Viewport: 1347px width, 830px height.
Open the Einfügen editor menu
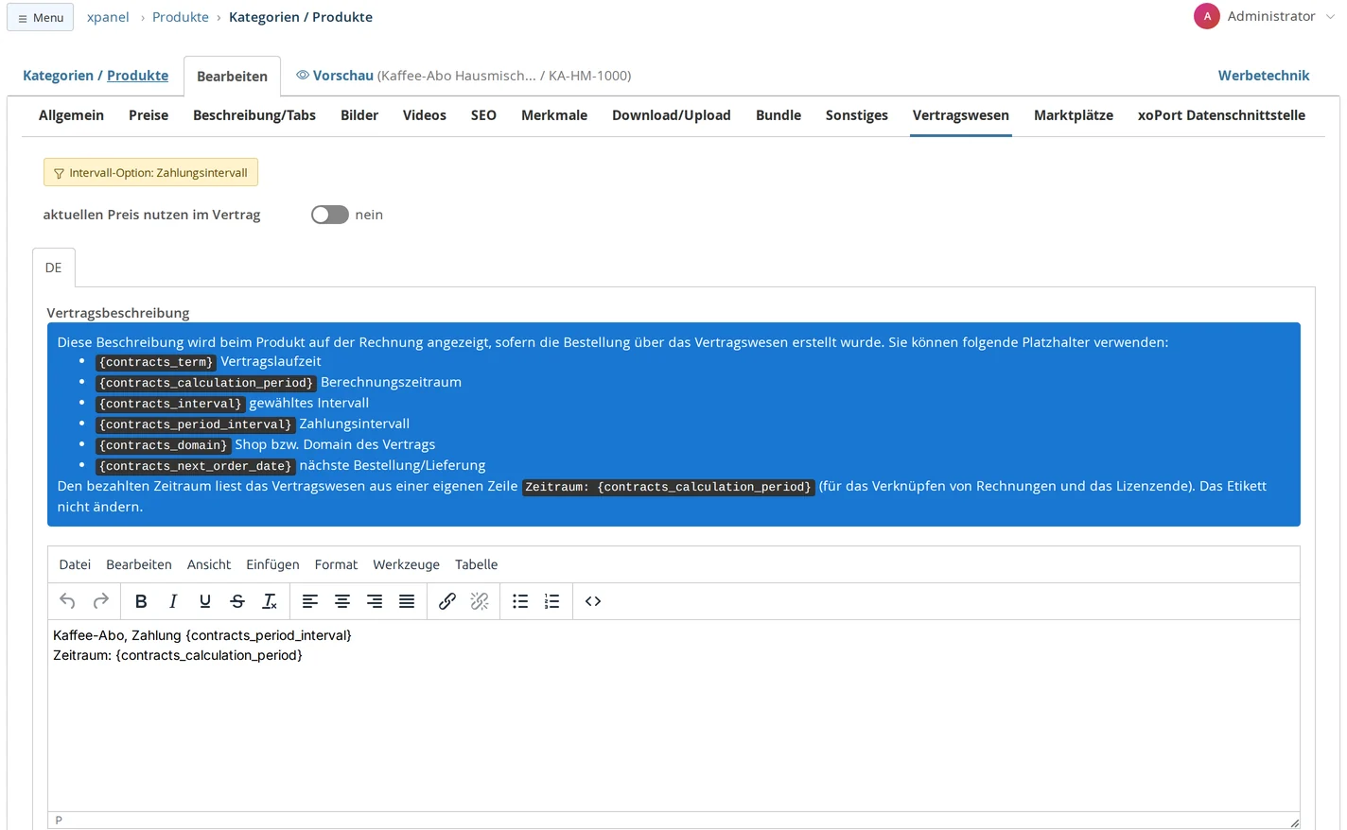pos(272,564)
